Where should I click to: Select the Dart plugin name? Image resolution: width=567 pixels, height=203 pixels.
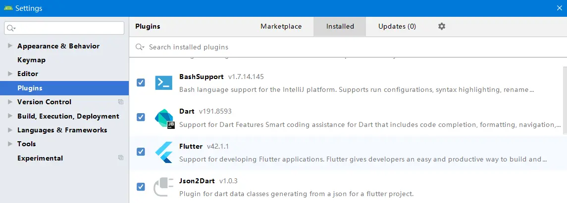[x=187, y=112]
